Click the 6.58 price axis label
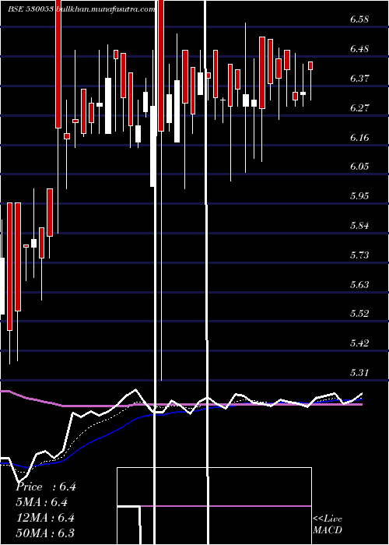Screen dimensions: 389x545 click(359, 19)
